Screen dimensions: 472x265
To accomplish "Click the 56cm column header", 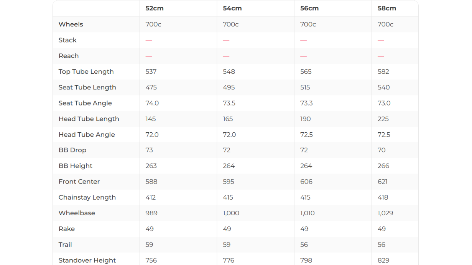I will (x=309, y=8).
